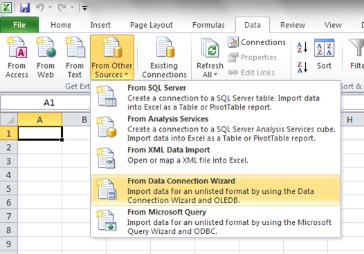Click cell A6 in the worksheet
Screen dimensions: 364x254
pos(40,202)
